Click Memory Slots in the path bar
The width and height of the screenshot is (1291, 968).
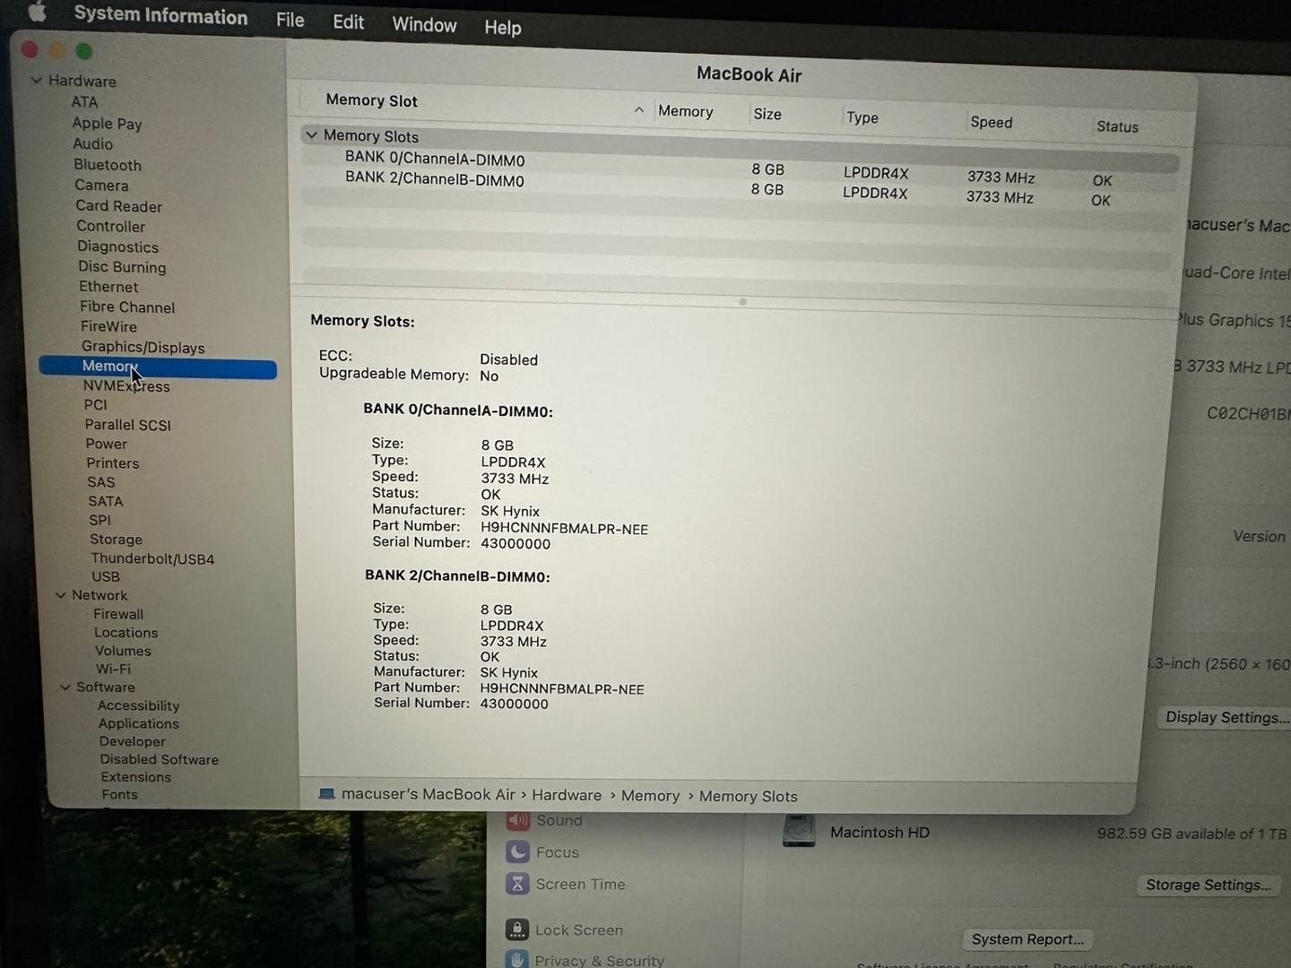click(x=748, y=796)
